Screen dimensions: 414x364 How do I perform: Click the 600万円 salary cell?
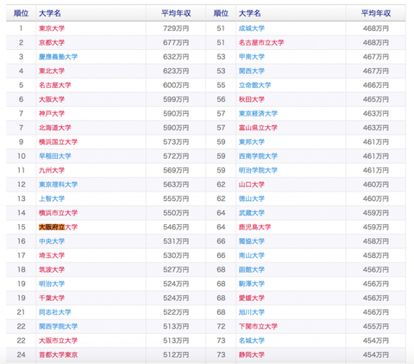[176, 85]
